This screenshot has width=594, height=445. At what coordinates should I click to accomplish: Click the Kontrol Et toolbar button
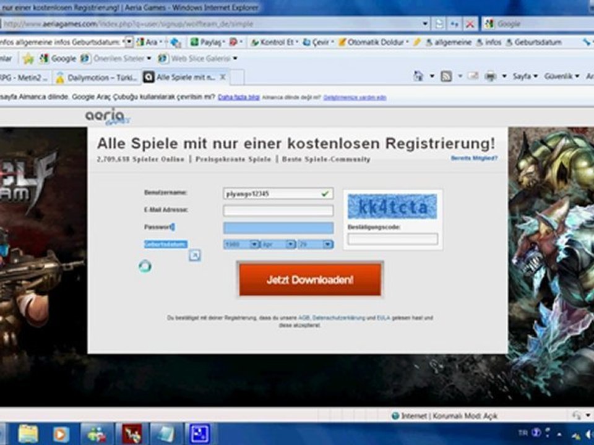275,42
